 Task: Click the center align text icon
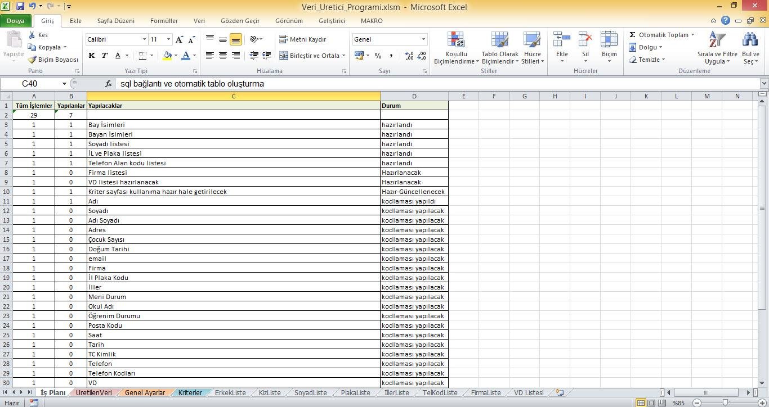pyautogui.click(x=223, y=56)
